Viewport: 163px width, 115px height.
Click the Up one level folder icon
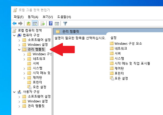pos(29,24)
